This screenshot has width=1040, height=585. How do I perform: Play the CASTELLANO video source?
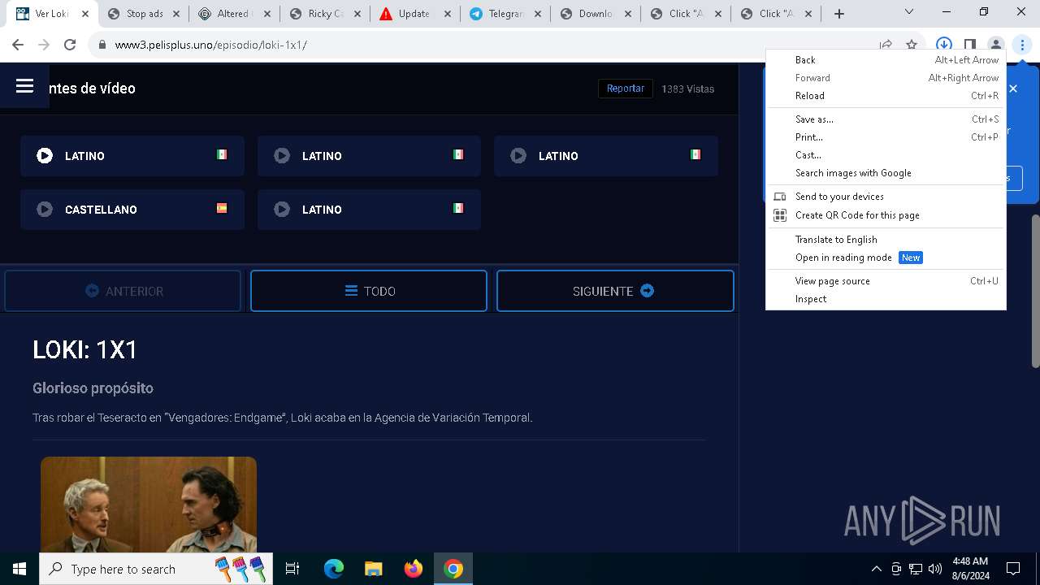coord(132,210)
